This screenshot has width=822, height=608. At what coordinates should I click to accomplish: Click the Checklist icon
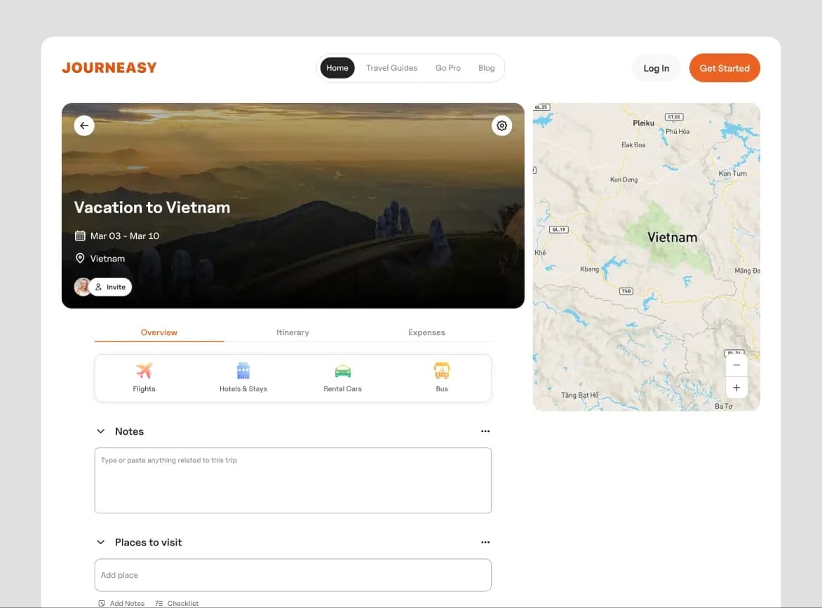(159, 603)
